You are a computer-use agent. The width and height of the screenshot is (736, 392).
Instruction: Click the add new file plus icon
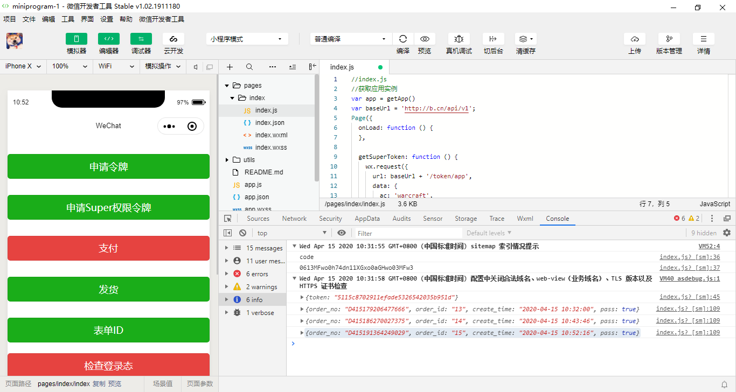click(230, 67)
